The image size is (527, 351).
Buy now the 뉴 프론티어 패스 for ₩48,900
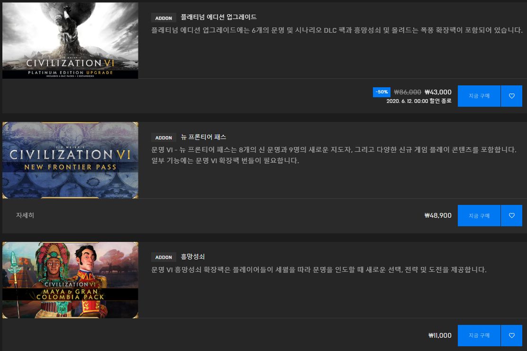[x=479, y=215]
